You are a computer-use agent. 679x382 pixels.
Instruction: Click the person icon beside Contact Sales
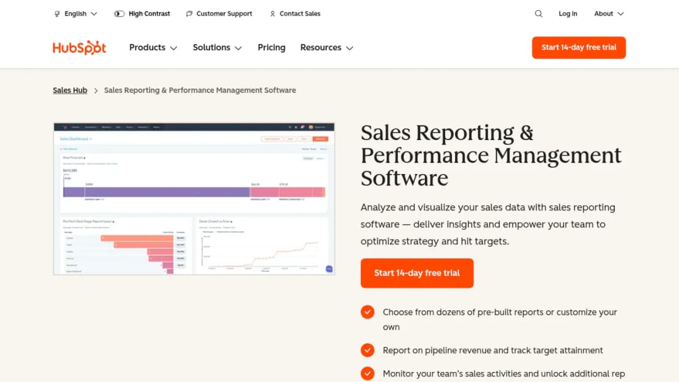(x=272, y=14)
